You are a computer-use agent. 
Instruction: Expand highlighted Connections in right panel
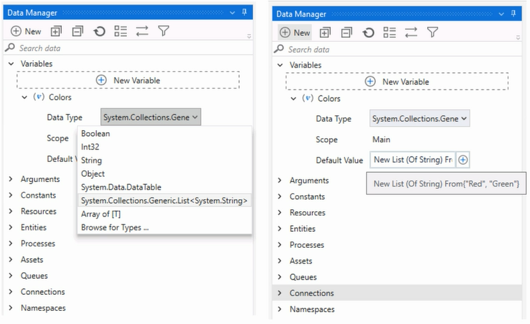tap(280, 293)
